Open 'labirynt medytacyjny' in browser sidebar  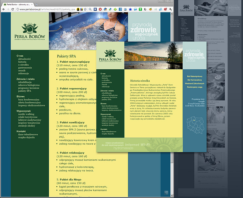coord(29,120)
